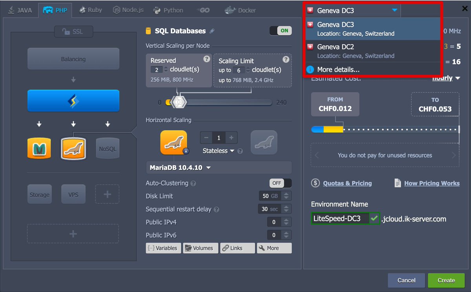Add a Storage node
Viewport: 471px width, 292px height.
pyautogui.click(x=39, y=194)
